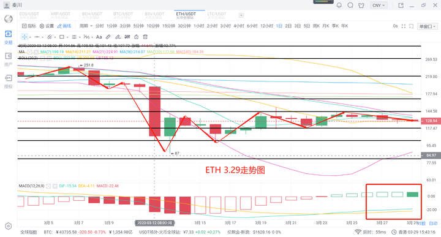The width and height of the screenshot is (441, 237).
Task: Select the Fibonacci lines tool
Action: (74, 37)
